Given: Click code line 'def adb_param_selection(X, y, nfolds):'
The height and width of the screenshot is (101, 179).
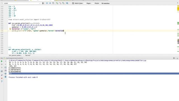Looking at the screenshot, I should click(25, 49).
